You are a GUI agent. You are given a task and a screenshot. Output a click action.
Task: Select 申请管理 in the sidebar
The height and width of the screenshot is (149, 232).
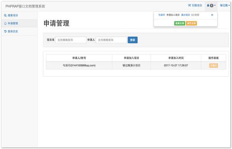point(19,23)
